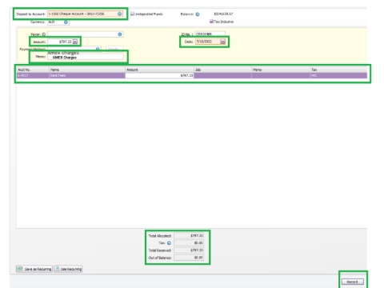
Task: Select account number cell in first row
Action: coord(33,75)
